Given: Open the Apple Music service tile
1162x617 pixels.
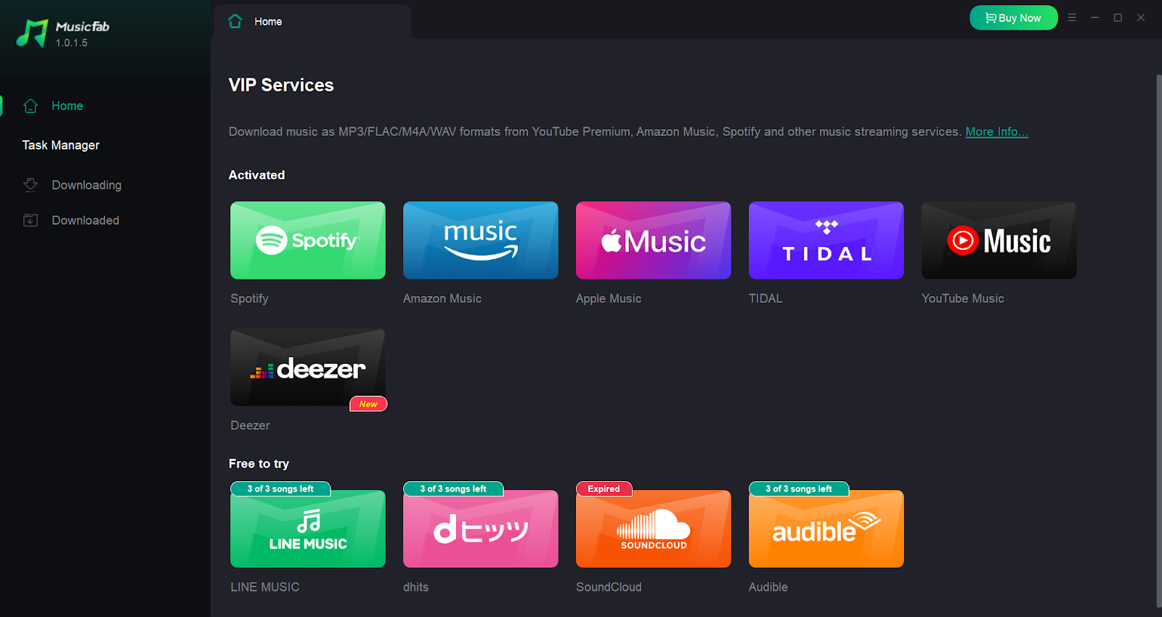Looking at the screenshot, I should pyautogui.click(x=654, y=240).
